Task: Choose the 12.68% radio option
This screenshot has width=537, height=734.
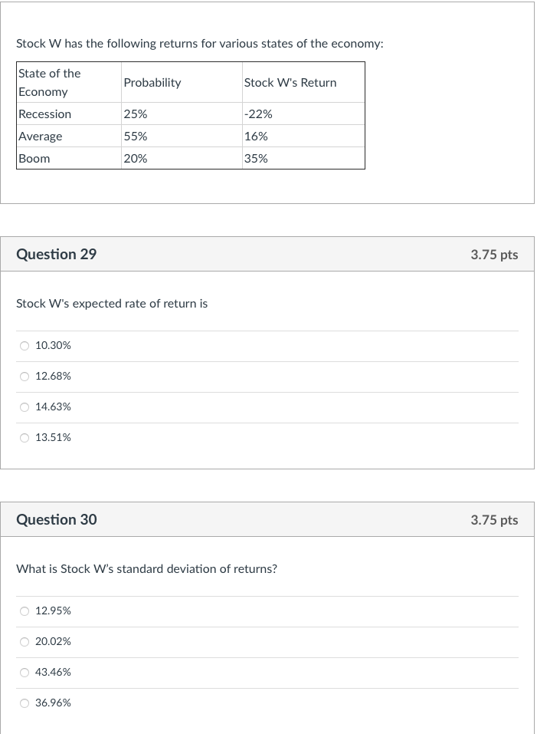Action: (x=25, y=377)
